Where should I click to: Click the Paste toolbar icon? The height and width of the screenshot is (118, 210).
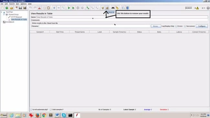pos(48,8)
